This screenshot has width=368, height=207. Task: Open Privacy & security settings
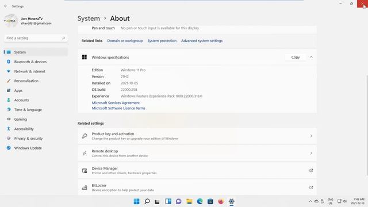36,139
